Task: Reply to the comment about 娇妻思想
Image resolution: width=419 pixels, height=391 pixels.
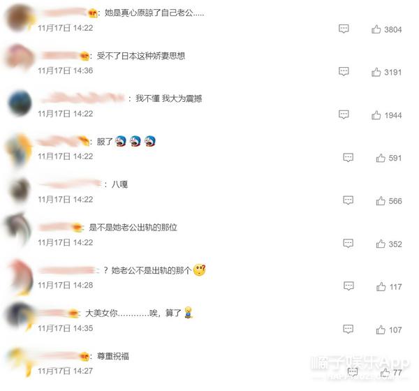Action: 344,71
